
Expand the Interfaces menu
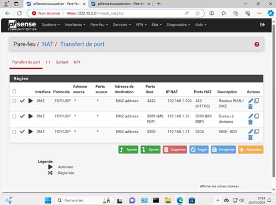pos(75,25)
